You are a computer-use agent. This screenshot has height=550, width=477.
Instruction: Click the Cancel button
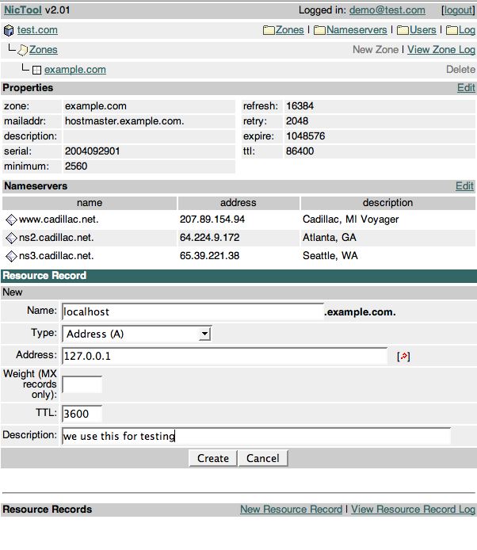tap(262, 458)
